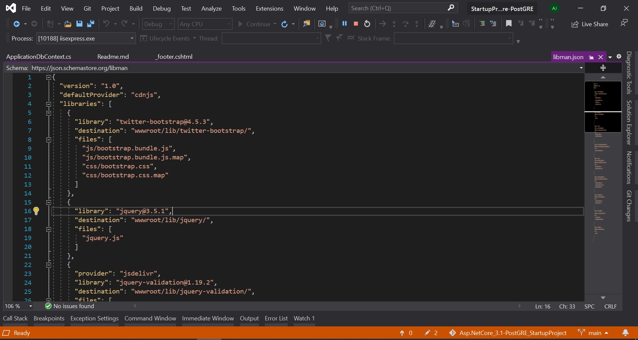Open the Solution Configurations Debug dropdown

tap(158, 24)
